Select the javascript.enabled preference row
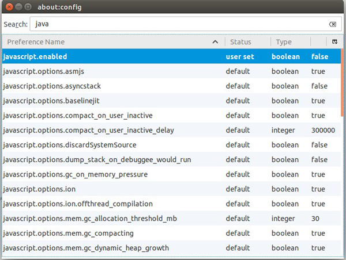Image resolution: width=346 pixels, height=260 pixels. [171, 56]
